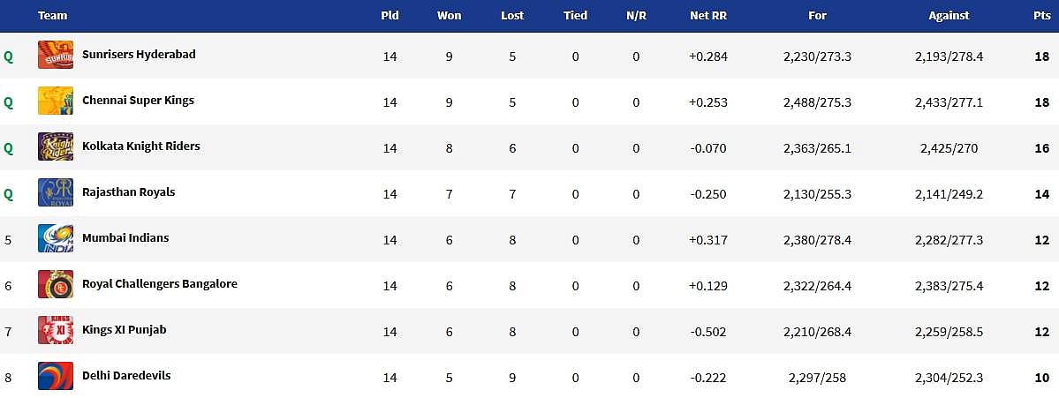Click the Team column header

[53, 16]
